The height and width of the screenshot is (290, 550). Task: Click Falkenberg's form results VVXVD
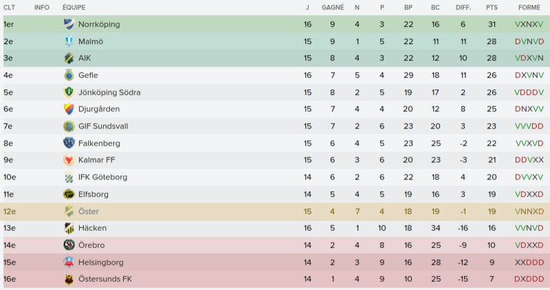(529, 143)
